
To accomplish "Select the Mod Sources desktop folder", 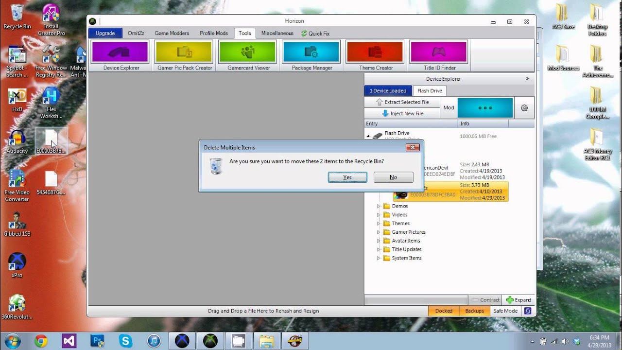I will [563, 58].
